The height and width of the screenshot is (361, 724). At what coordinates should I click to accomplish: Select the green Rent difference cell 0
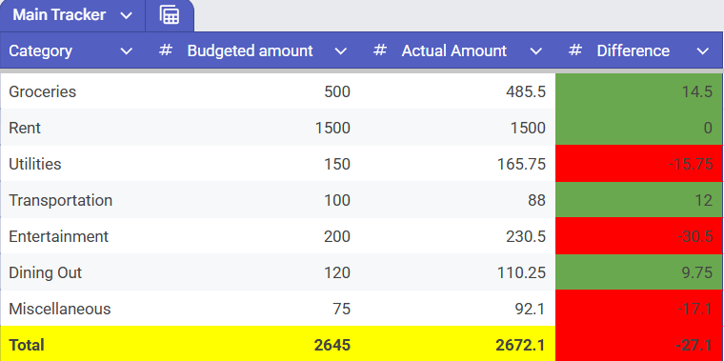click(638, 128)
